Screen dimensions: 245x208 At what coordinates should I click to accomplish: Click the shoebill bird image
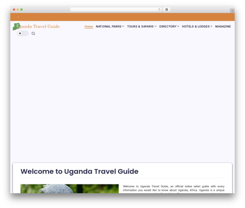(x=70, y=189)
